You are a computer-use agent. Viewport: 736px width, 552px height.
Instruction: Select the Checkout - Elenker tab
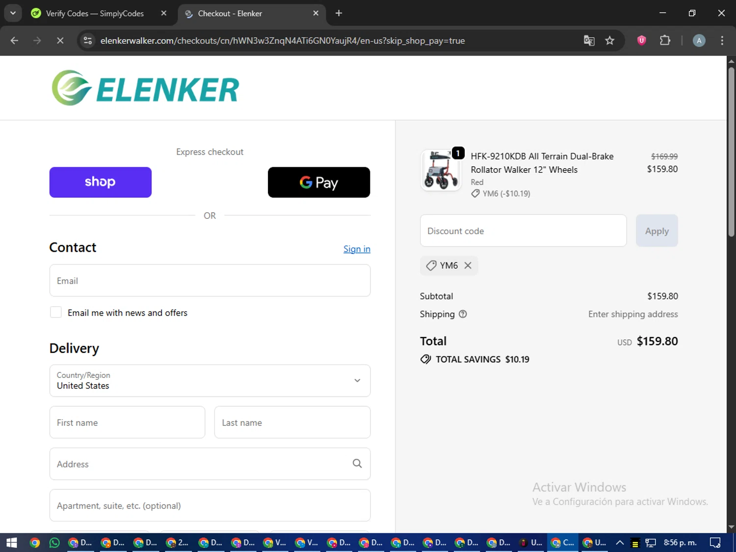pyautogui.click(x=230, y=13)
